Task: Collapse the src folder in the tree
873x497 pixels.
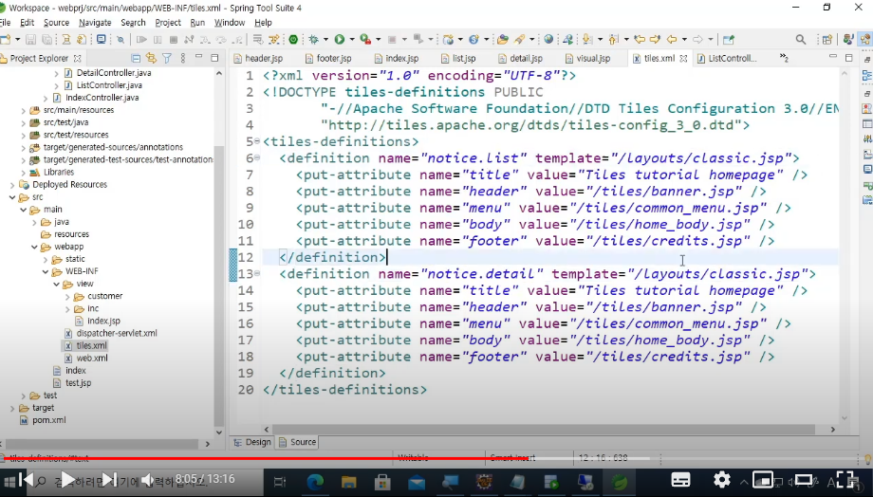Action: click(x=12, y=197)
